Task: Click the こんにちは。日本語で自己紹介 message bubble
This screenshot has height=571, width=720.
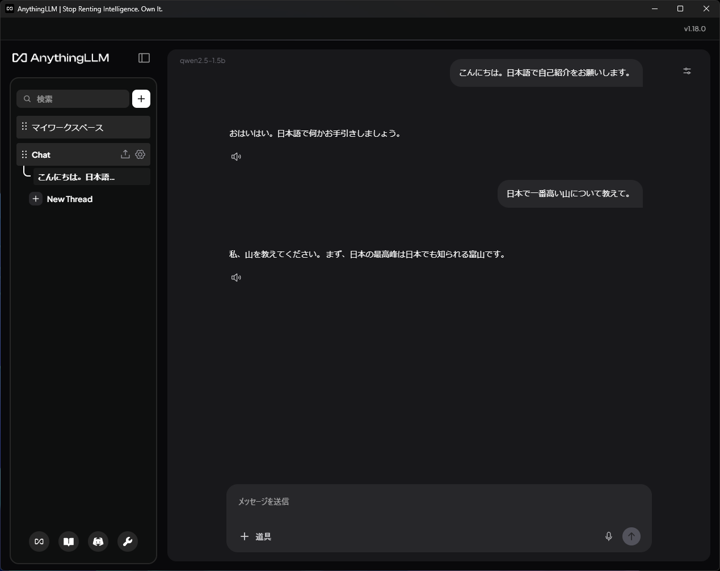Action: [546, 73]
